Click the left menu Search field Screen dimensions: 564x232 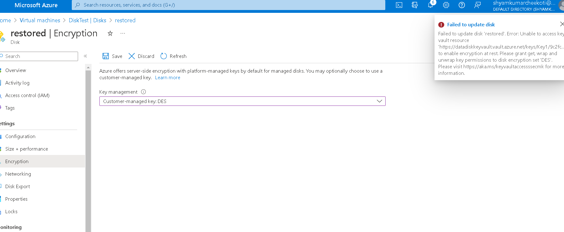coord(39,56)
